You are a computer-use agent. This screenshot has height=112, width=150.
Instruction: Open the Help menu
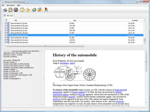coord(19,5)
